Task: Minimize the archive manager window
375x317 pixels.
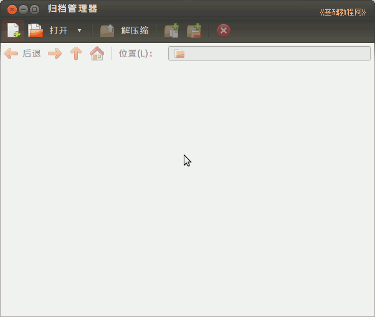Action: coord(23,9)
